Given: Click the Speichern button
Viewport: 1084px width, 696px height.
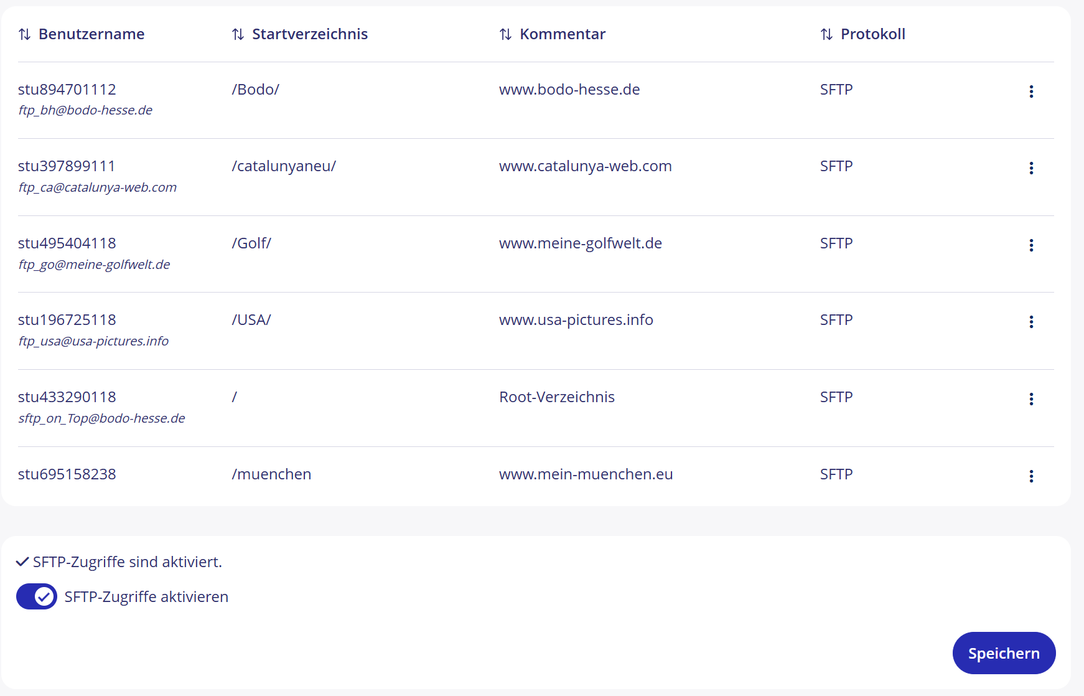Looking at the screenshot, I should pos(1004,653).
